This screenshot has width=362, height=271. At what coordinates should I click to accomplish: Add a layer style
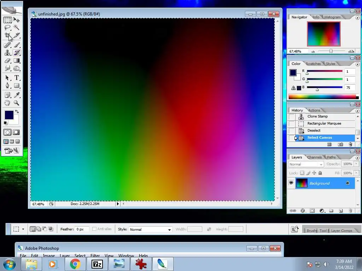point(303,211)
